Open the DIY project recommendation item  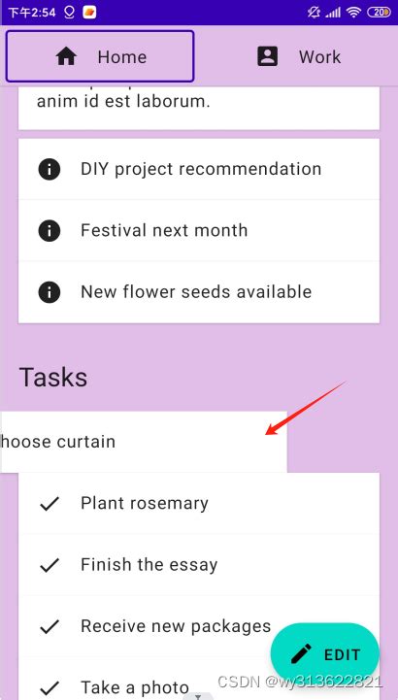click(x=199, y=169)
